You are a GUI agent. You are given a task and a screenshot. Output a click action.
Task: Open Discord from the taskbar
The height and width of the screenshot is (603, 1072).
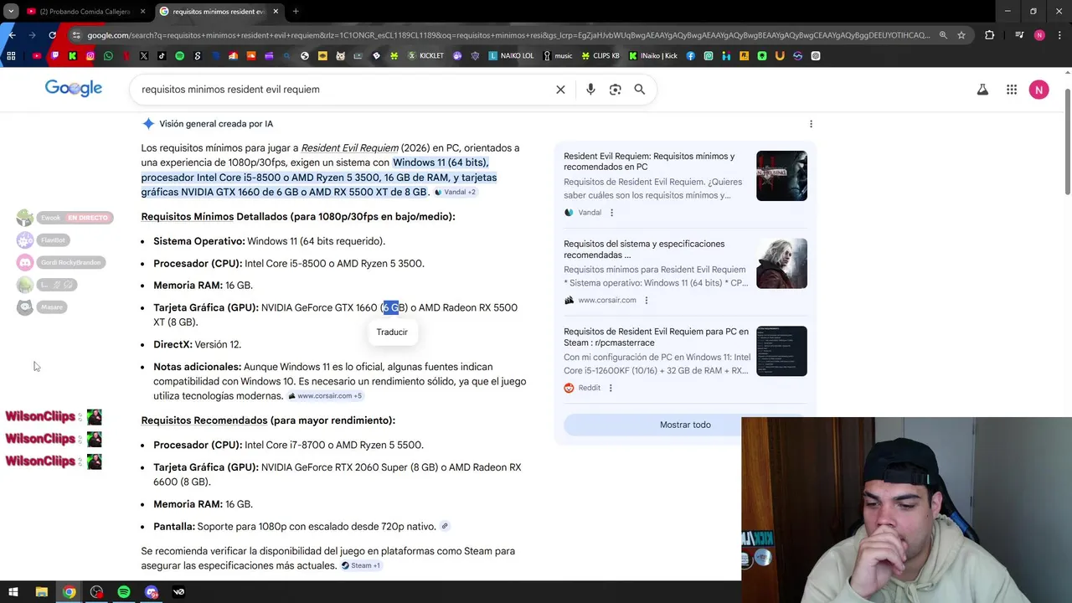coord(152,592)
